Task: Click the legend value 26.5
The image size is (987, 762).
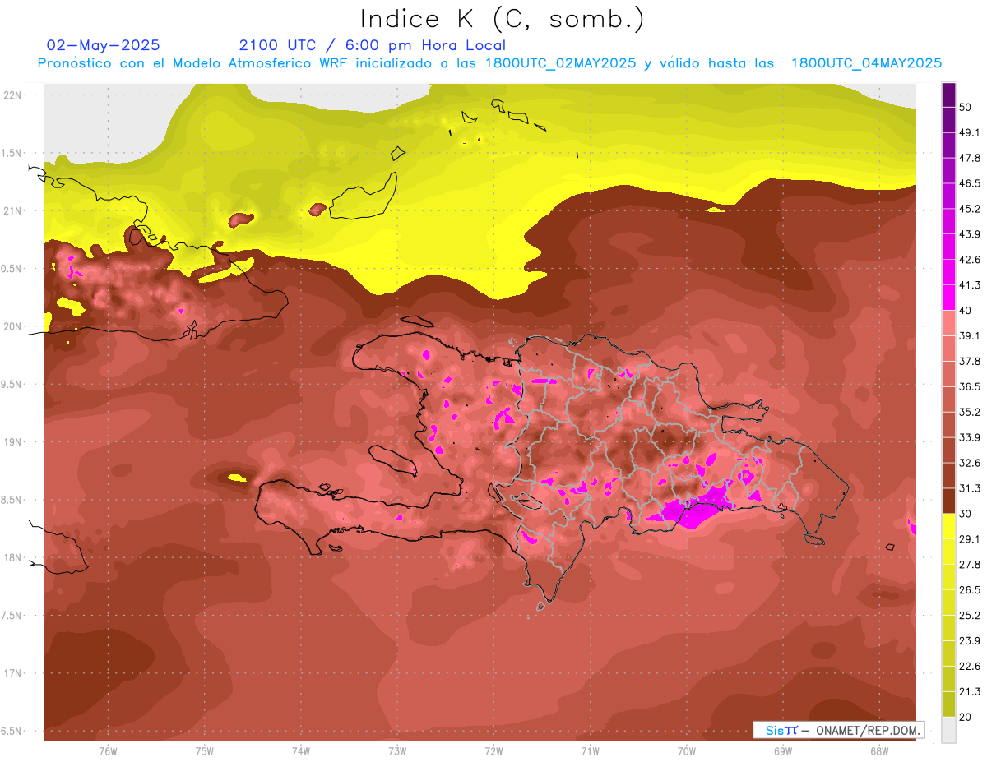Action: [x=970, y=590]
